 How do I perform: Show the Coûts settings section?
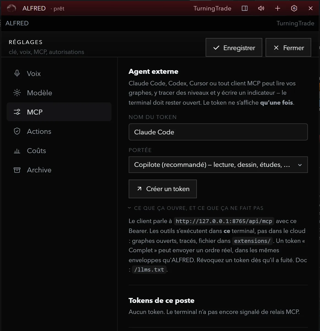point(59,151)
